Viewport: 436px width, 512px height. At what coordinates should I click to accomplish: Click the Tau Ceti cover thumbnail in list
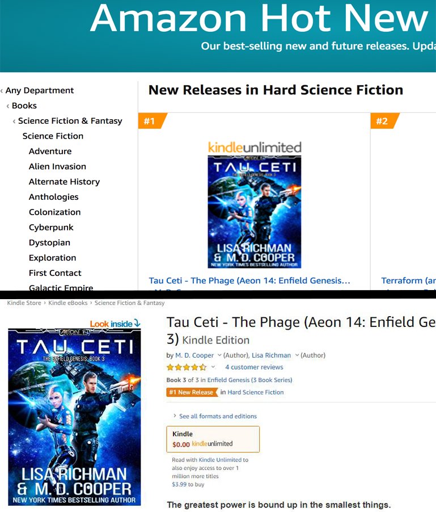pyautogui.click(x=255, y=212)
